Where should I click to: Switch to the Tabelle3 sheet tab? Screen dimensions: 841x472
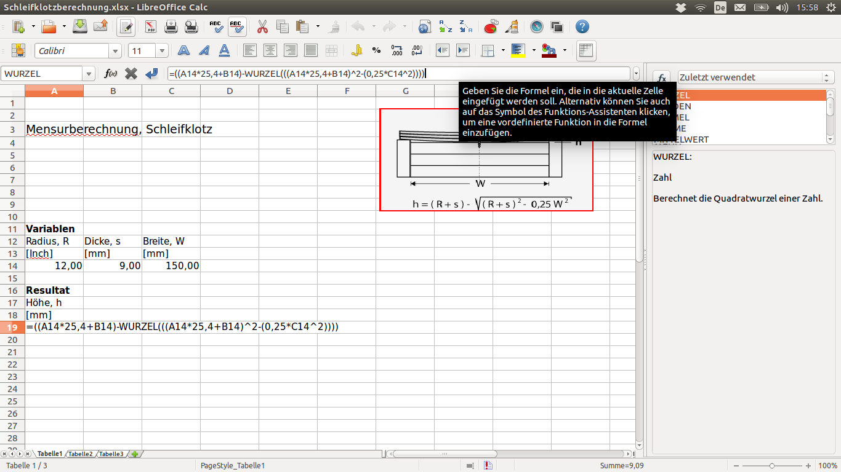click(x=111, y=454)
